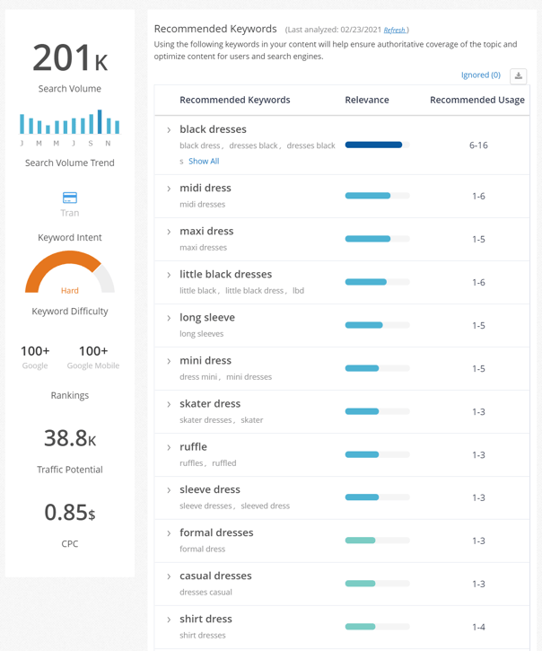Click the 'black dresses' keyword title
This screenshot has width=542, height=651.
click(213, 129)
